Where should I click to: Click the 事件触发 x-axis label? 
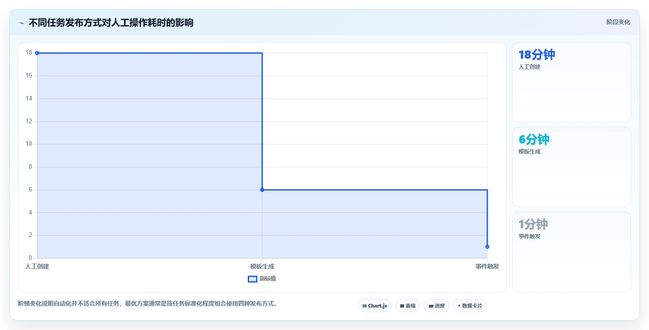[x=487, y=266]
